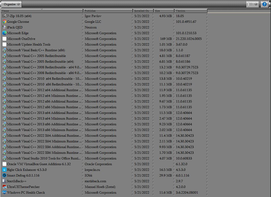Select the Windows PC Health Check icon
This screenshot has height=197, width=271.
point(4,193)
